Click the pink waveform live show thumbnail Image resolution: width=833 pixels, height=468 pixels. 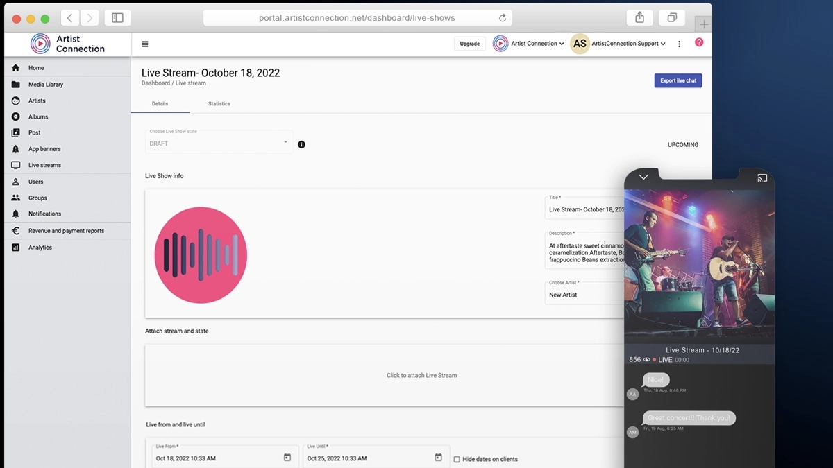201,255
